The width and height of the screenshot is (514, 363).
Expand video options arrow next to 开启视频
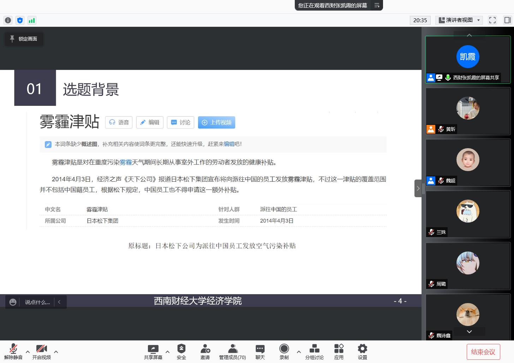[56, 352]
